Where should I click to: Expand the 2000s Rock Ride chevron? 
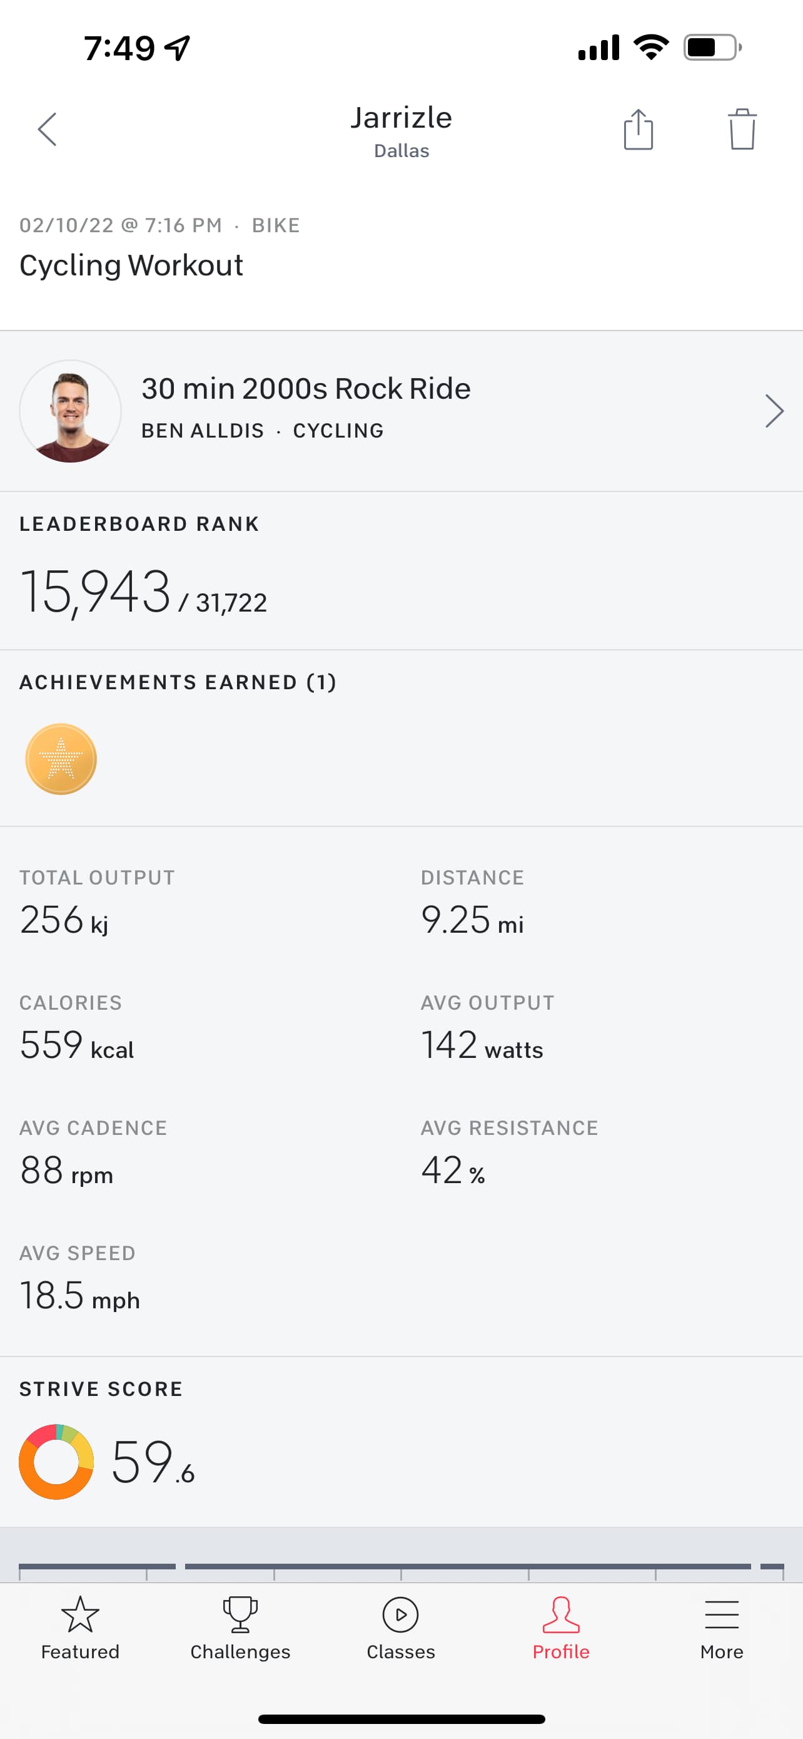click(774, 411)
